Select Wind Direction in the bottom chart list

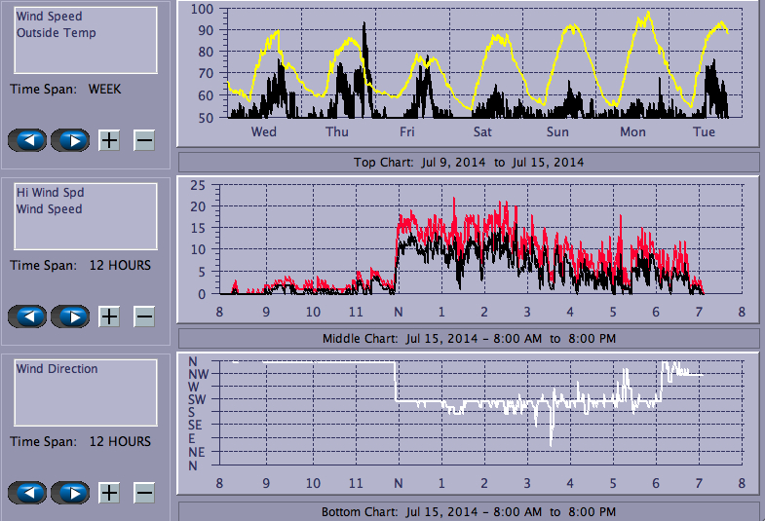pos(57,369)
